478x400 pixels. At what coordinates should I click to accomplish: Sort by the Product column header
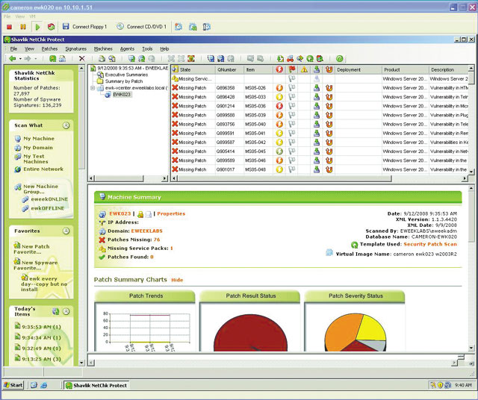point(405,69)
